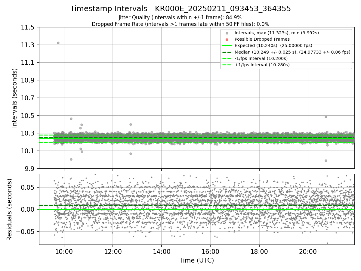Click the 'Dropped Frame Rate' subtitle line

[180, 24]
